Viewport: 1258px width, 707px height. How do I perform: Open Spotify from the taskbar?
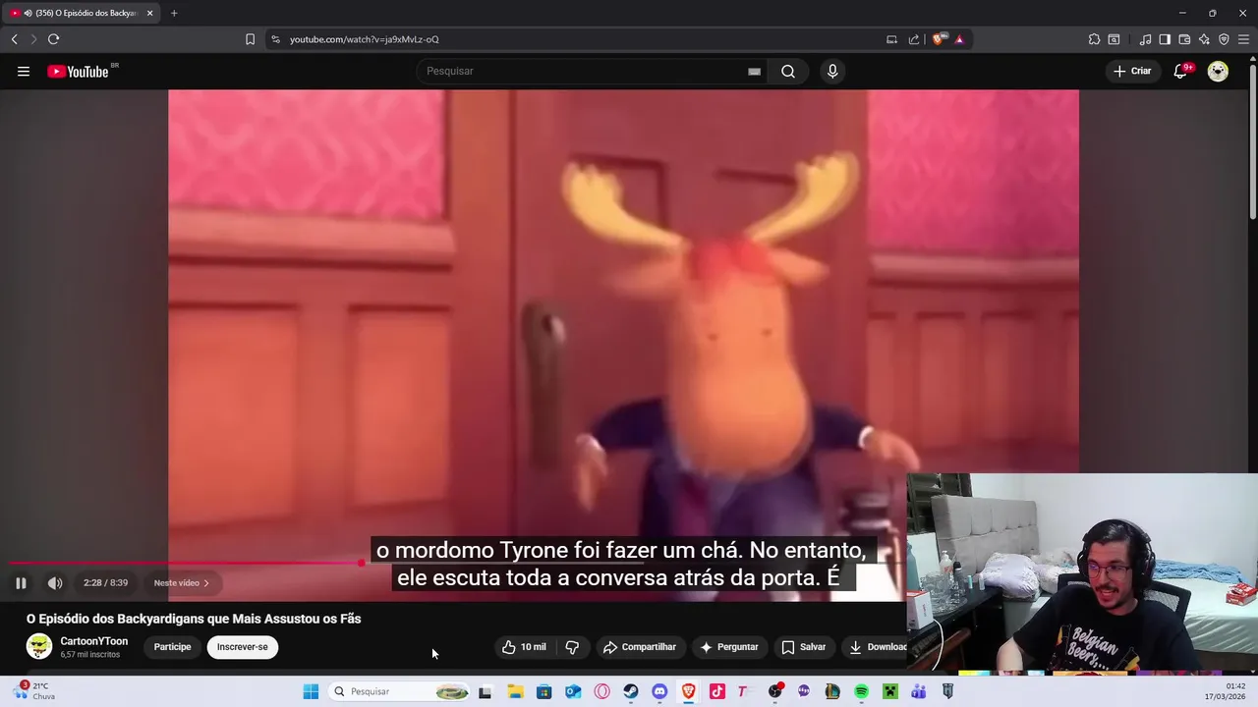(x=861, y=691)
